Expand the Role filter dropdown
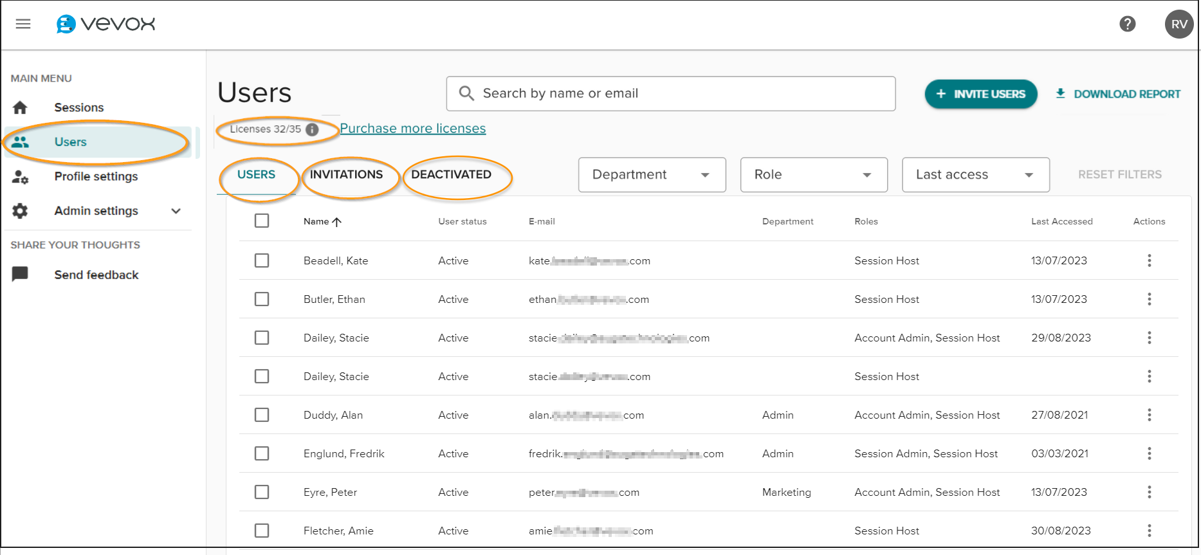The height and width of the screenshot is (555, 1201). (x=814, y=175)
